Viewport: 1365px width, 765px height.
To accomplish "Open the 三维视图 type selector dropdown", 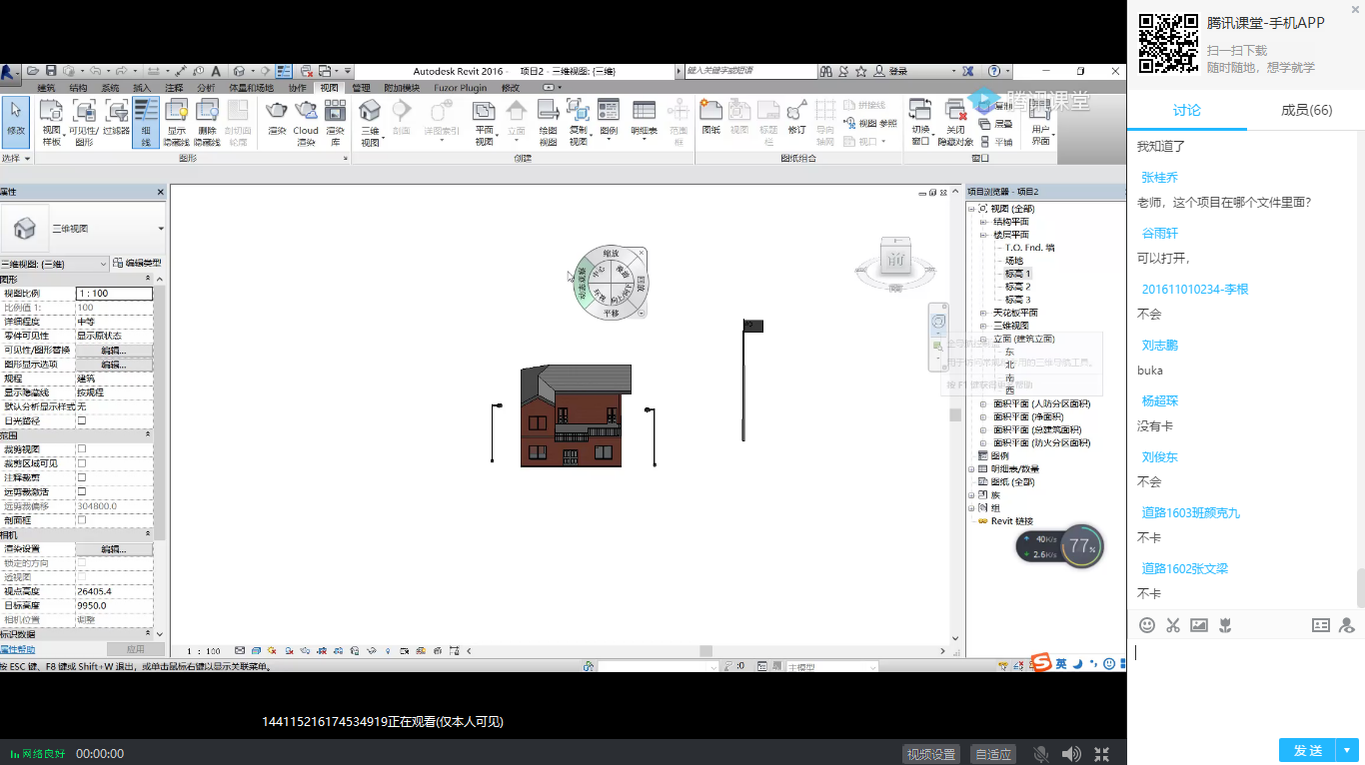I will (x=160, y=229).
